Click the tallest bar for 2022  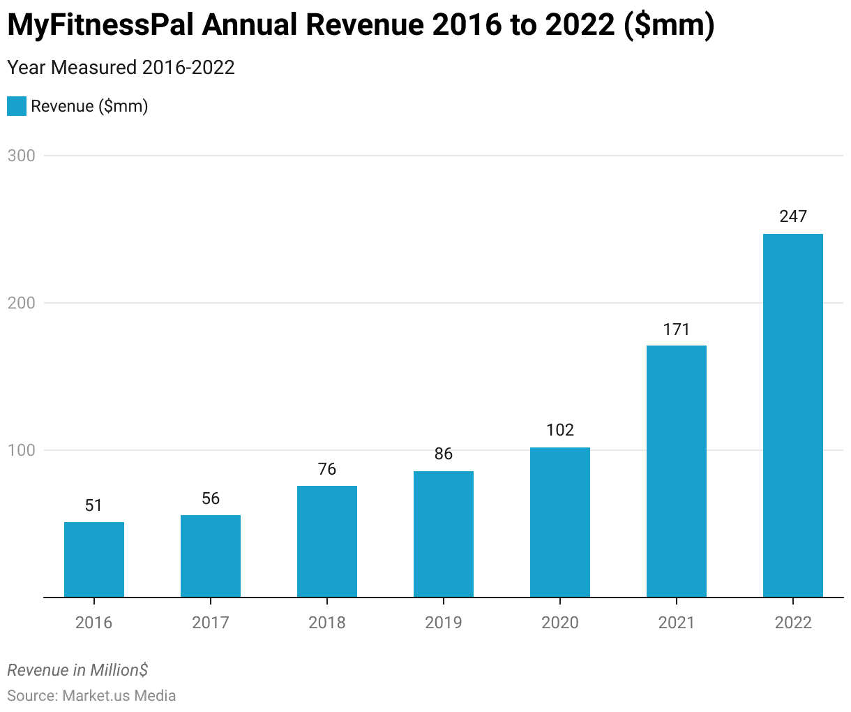tap(793, 415)
